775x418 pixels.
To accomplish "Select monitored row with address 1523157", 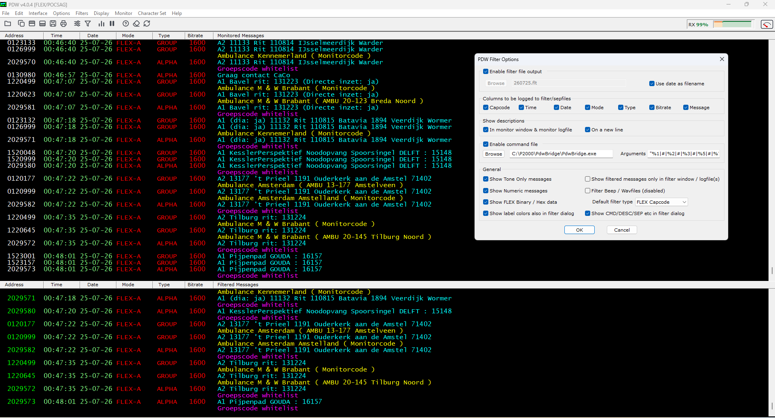I will coord(384,263).
